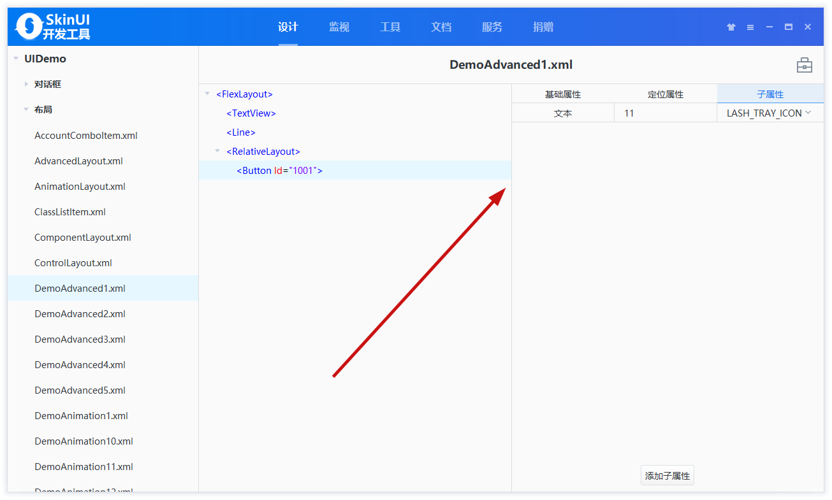Switch to the 监视 tab

339,27
